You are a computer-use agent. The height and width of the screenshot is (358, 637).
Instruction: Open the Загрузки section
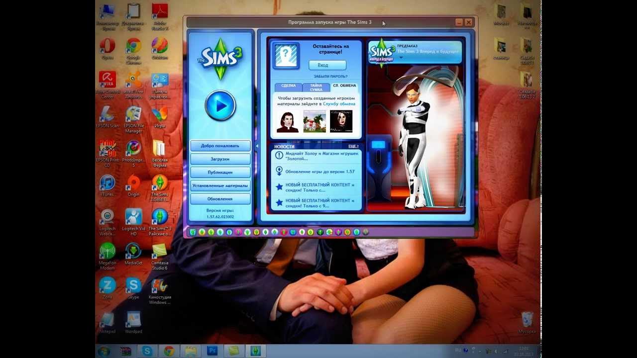(x=220, y=159)
